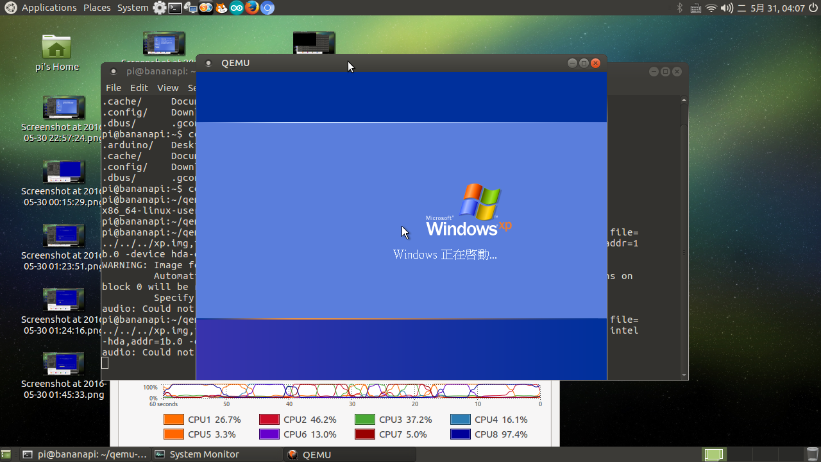Open pi's Home folder icon

(56, 53)
